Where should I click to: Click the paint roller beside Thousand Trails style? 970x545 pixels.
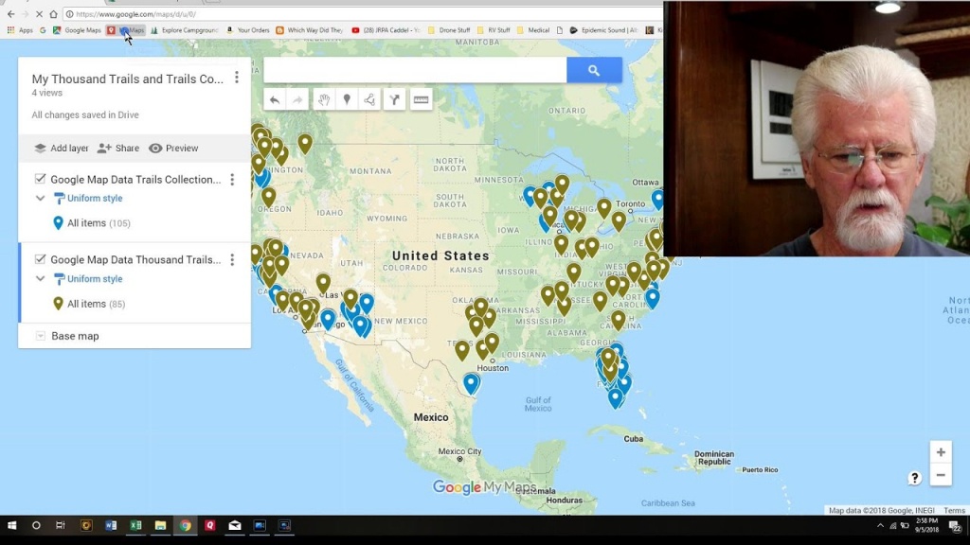point(59,279)
